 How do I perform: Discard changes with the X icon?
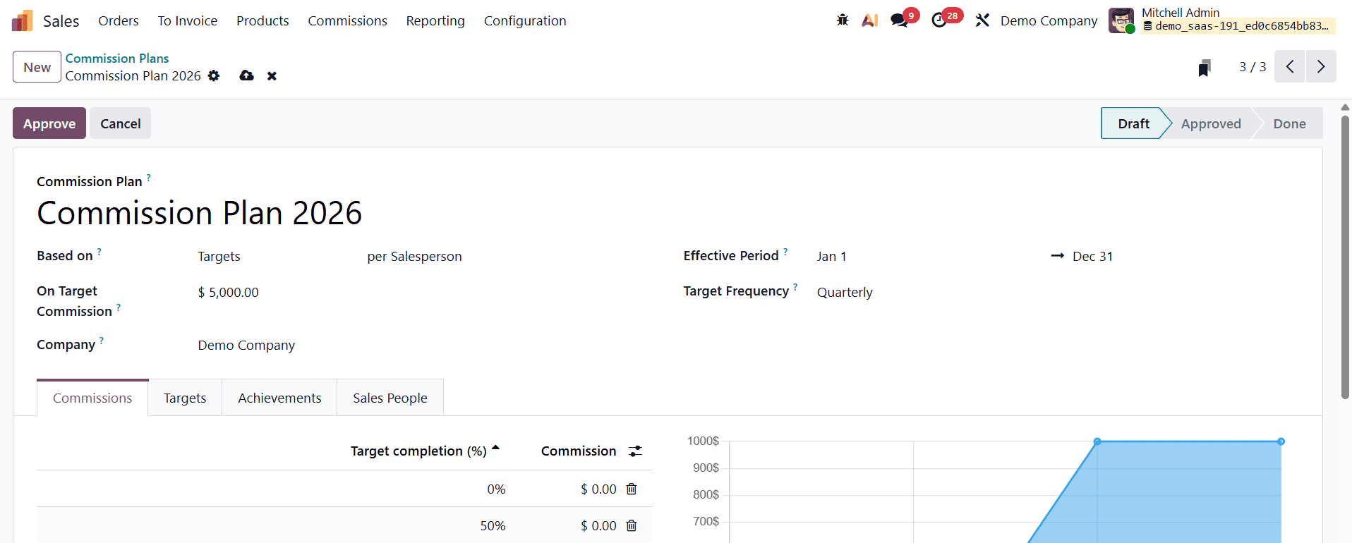click(x=272, y=75)
